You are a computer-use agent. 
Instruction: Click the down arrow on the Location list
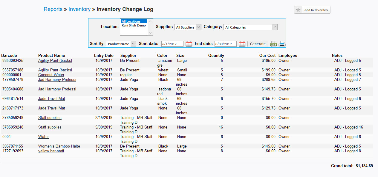pyautogui.click(x=150, y=32)
